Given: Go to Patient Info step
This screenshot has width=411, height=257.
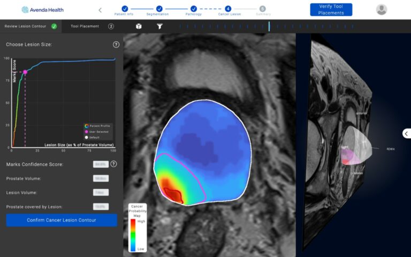Looking at the screenshot, I should click(x=124, y=9).
